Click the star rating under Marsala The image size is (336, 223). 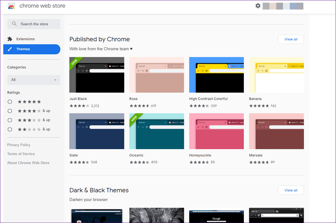point(259,162)
